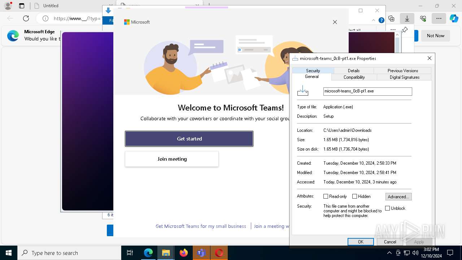462x260 pixels.
Task: Show hidden system tray icons chevron
Action: pos(389,253)
